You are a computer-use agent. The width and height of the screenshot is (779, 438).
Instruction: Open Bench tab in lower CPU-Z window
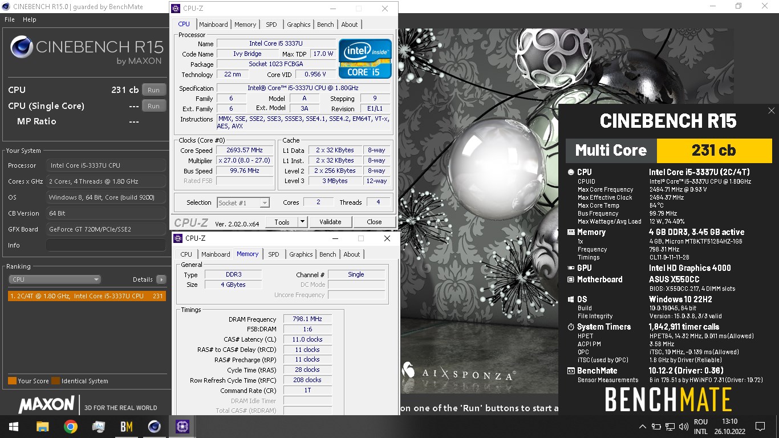[328, 254]
